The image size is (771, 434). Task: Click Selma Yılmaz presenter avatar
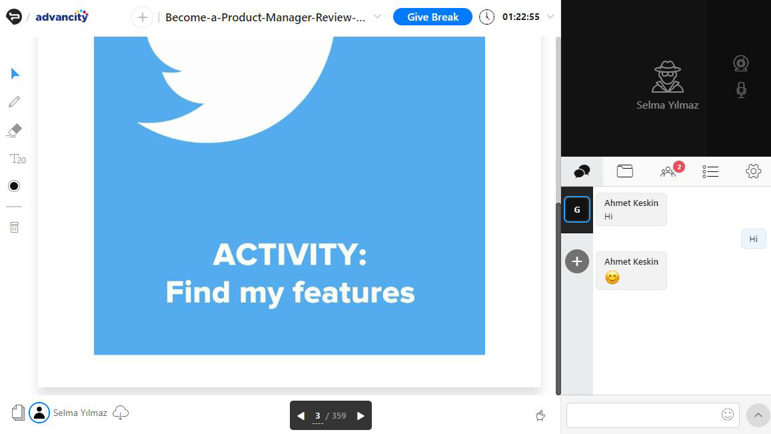pyautogui.click(x=39, y=413)
